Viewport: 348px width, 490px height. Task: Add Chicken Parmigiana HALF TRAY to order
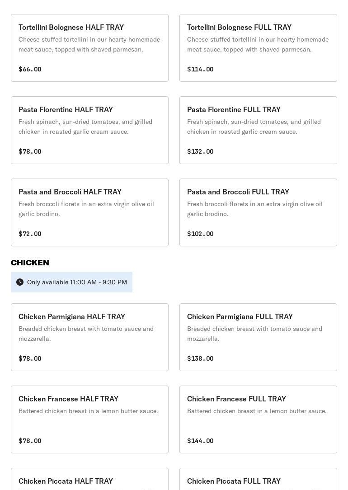pos(89,337)
